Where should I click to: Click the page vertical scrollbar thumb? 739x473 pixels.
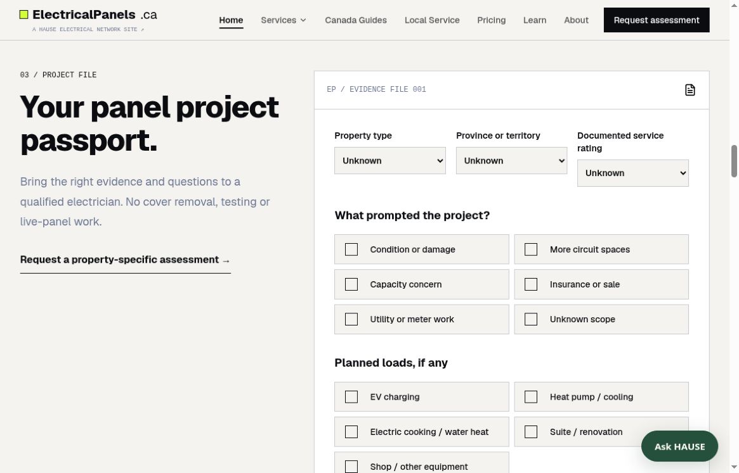[x=734, y=161]
